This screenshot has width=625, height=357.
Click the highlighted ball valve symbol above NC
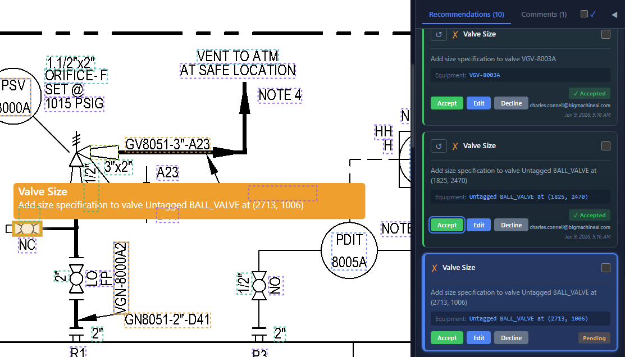pos(26,229)
